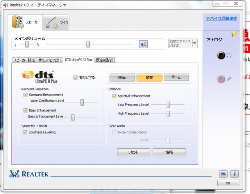
Task: Click the アナログ label
Action: (x=214, y=40)
